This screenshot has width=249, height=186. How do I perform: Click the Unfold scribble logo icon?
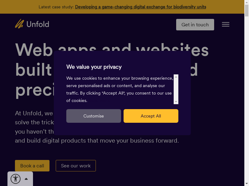[19, 24]
